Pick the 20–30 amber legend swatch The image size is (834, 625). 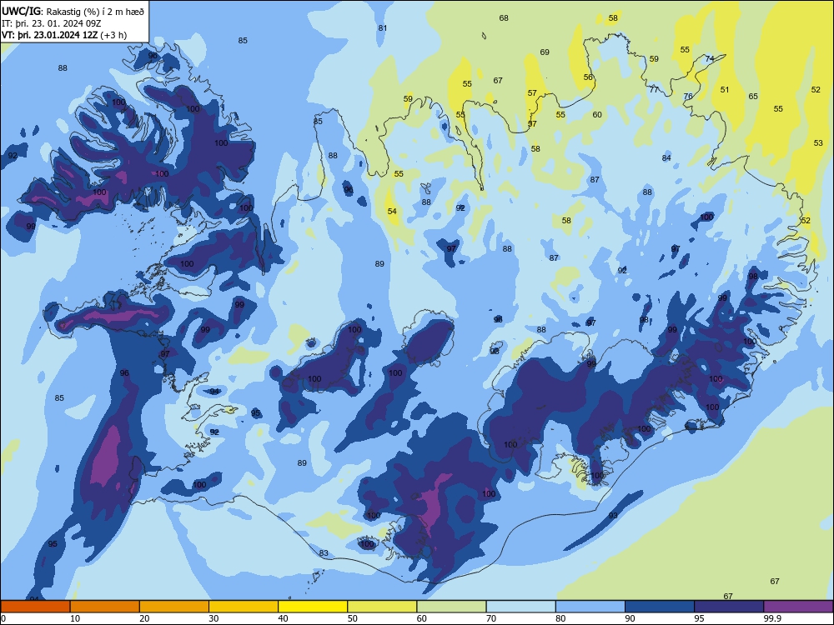(174, 607)
